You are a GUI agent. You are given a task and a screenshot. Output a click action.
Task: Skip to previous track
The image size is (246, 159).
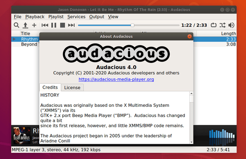point(45,25)
